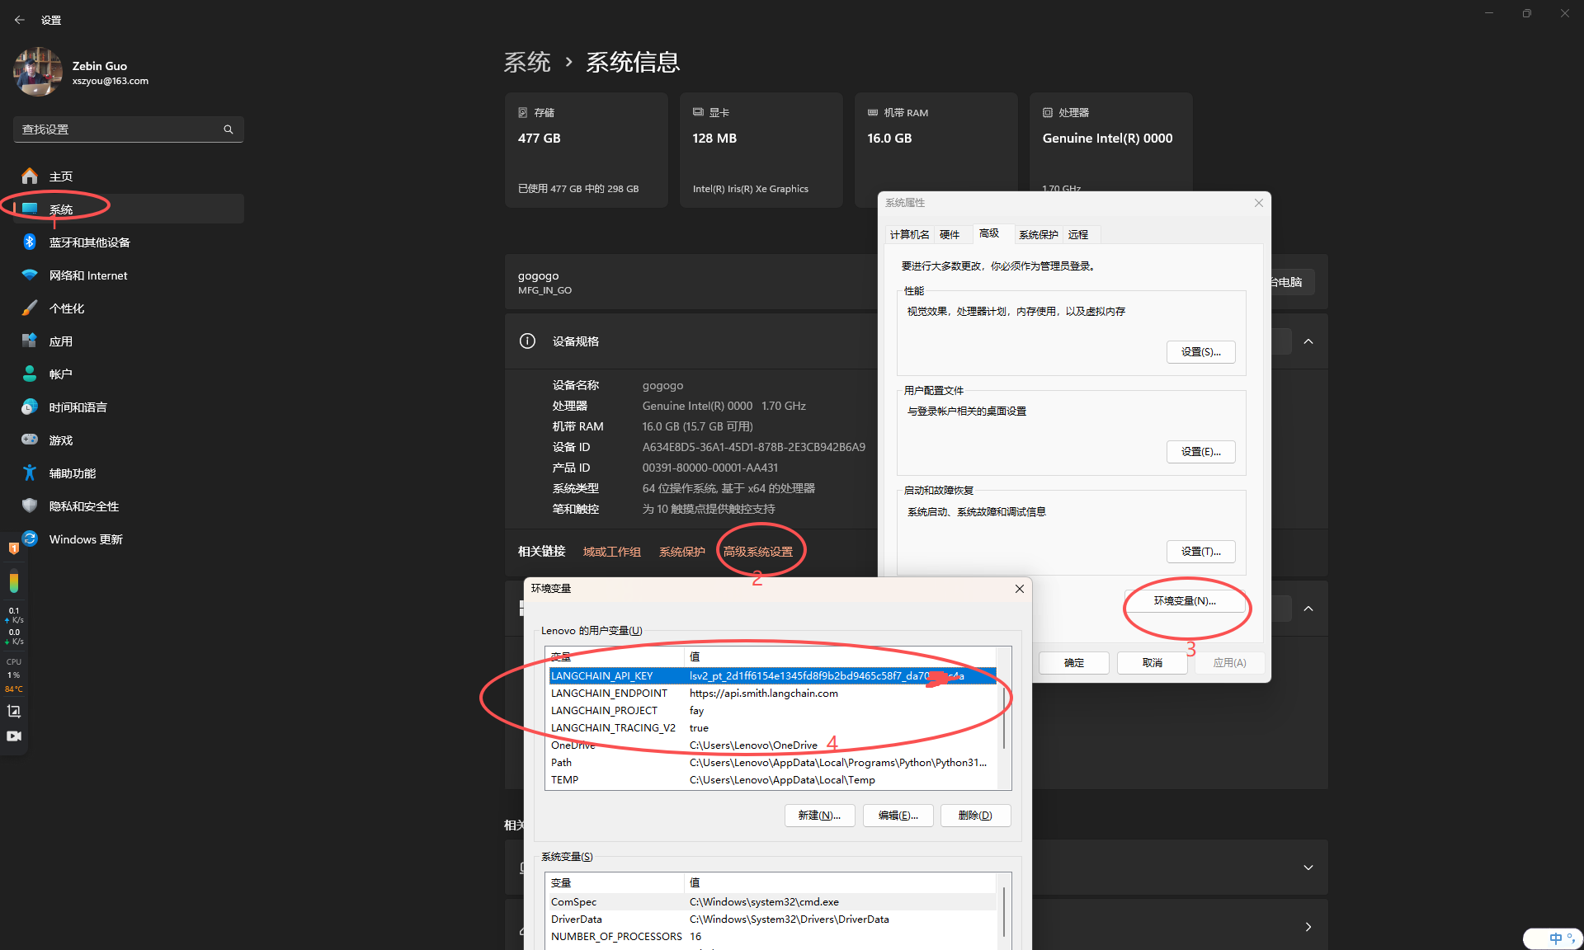Open Gaming via the controller icon
Image resolution: width=1584 pixels, height=950 pixels.
pyautogui.click(x=30, y=440)
